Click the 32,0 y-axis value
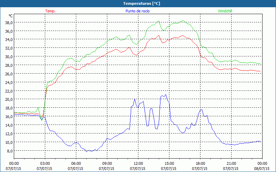276x172 pixels. 9,48
